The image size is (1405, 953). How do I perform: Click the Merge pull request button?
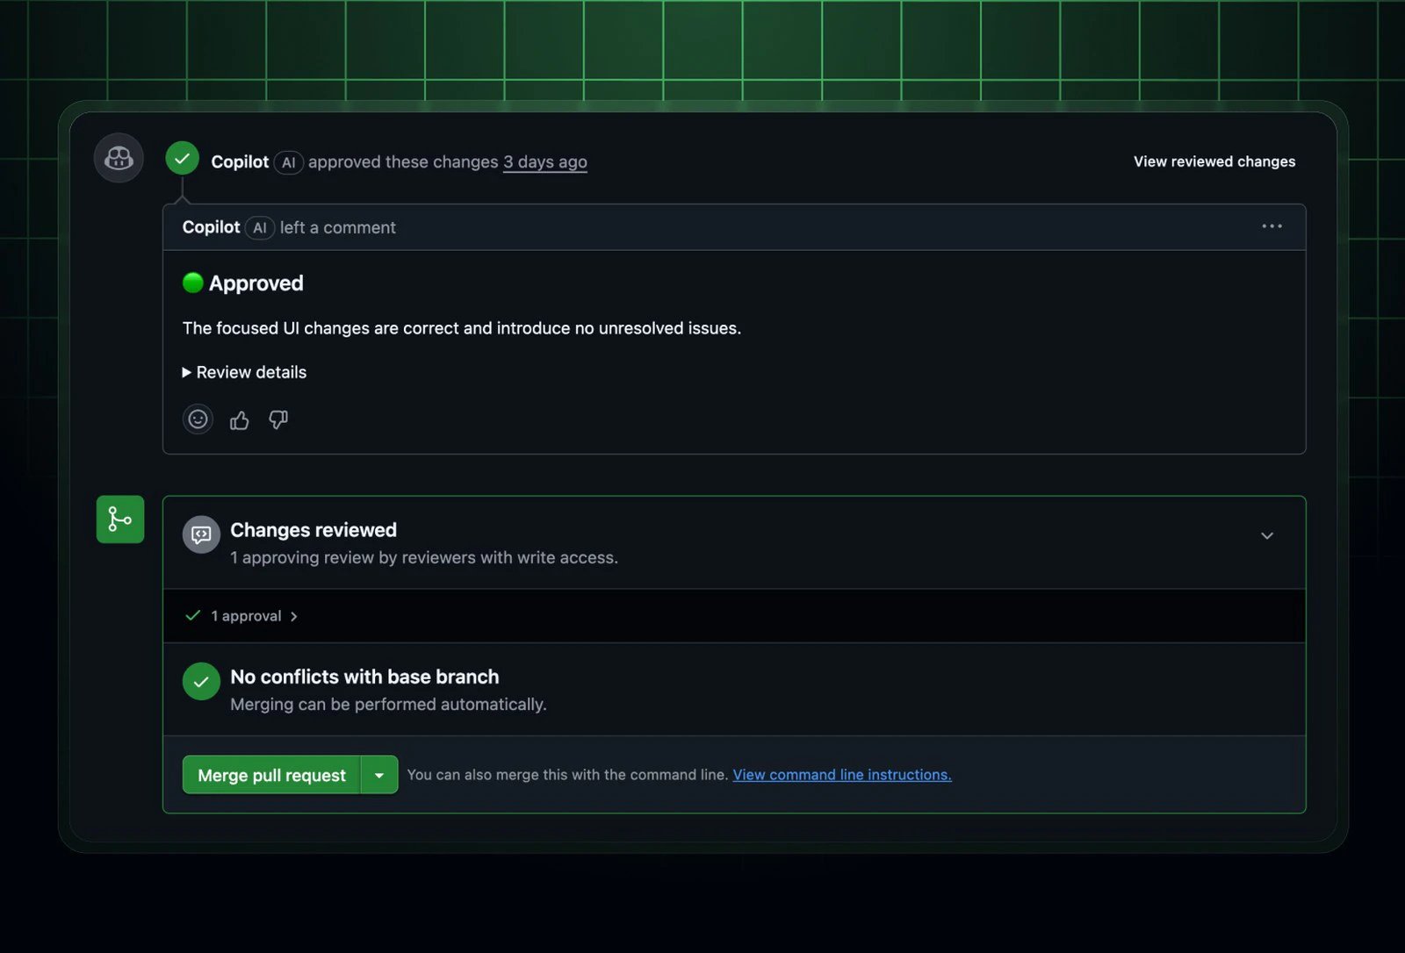(x=271, y=775)
